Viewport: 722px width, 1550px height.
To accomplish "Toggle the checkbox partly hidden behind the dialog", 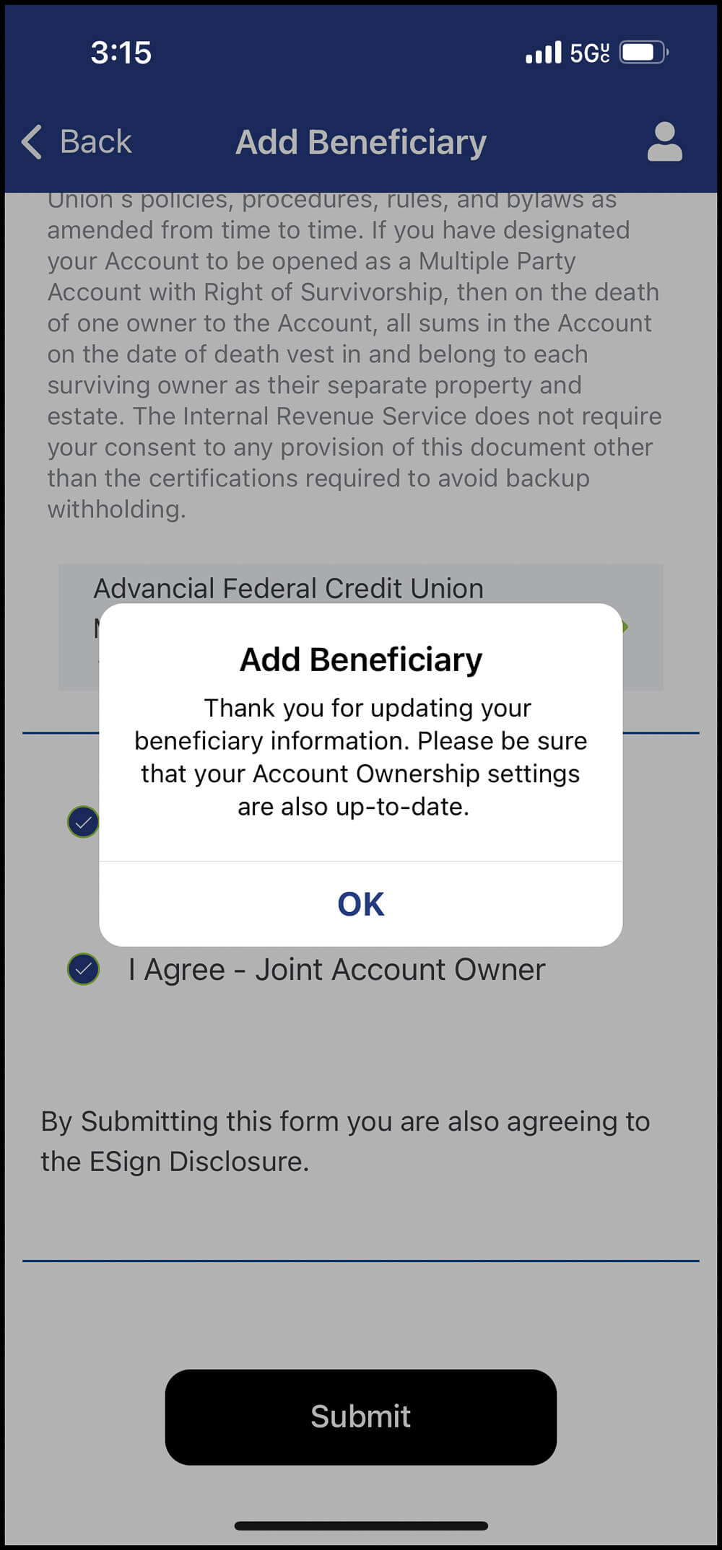I will tap(81, 823).
